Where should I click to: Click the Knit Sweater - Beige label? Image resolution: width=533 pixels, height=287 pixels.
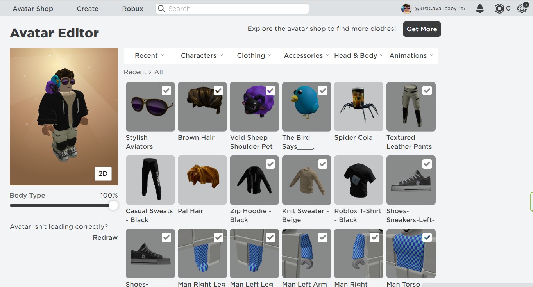tap(306, 216)
